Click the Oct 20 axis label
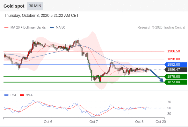The height and width of the screenshot is (127, 188). click(161, 122)
